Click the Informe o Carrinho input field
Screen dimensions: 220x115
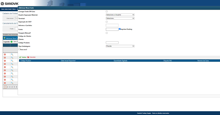point(112,25)
